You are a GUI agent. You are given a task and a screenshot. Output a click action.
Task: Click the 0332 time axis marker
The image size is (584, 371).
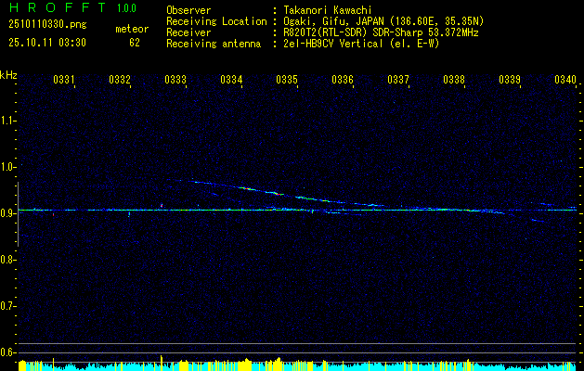coord(120,80)
